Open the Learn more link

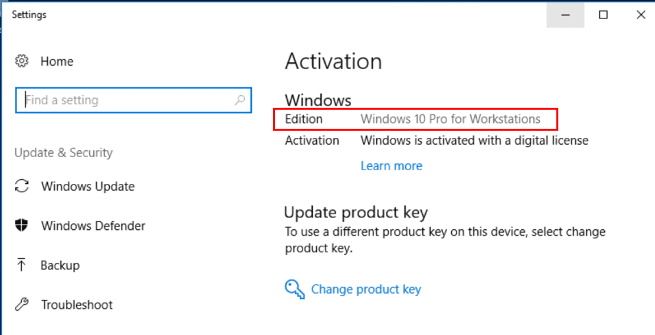coord(391,166)
